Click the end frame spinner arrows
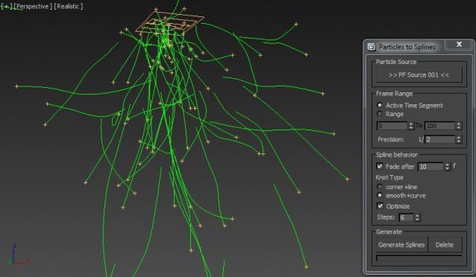Image resolution: width=476 pixels, height=277 pixels. [x=459, y=125]
